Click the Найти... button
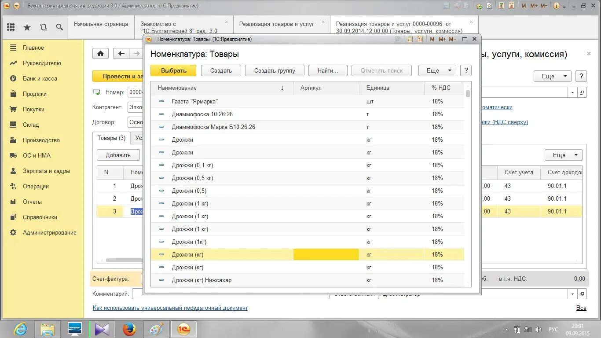 tap(328, 70)
